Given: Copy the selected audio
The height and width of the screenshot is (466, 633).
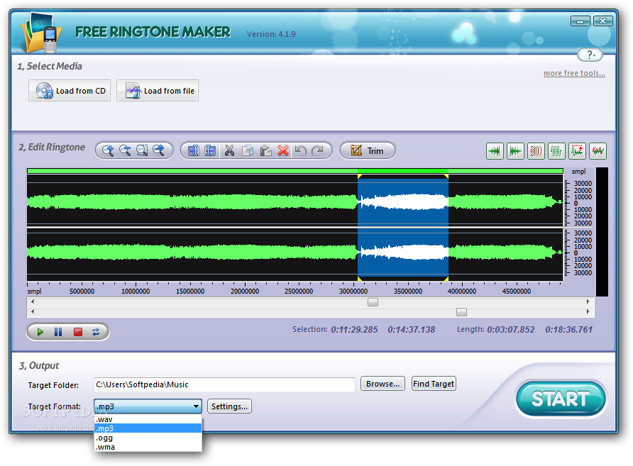Looking at the screenshot, I should pos(248,151).
